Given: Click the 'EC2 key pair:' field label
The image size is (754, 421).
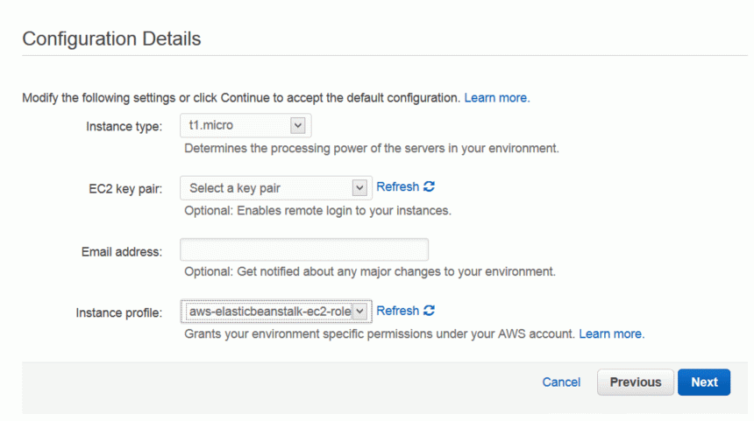Looking at the screenshot, I should 125,189.
